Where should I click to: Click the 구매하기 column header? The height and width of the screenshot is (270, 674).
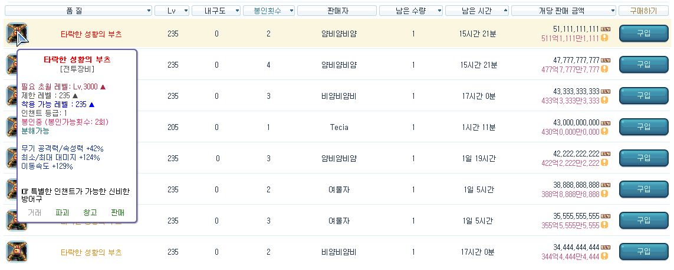tap(643, 11)
